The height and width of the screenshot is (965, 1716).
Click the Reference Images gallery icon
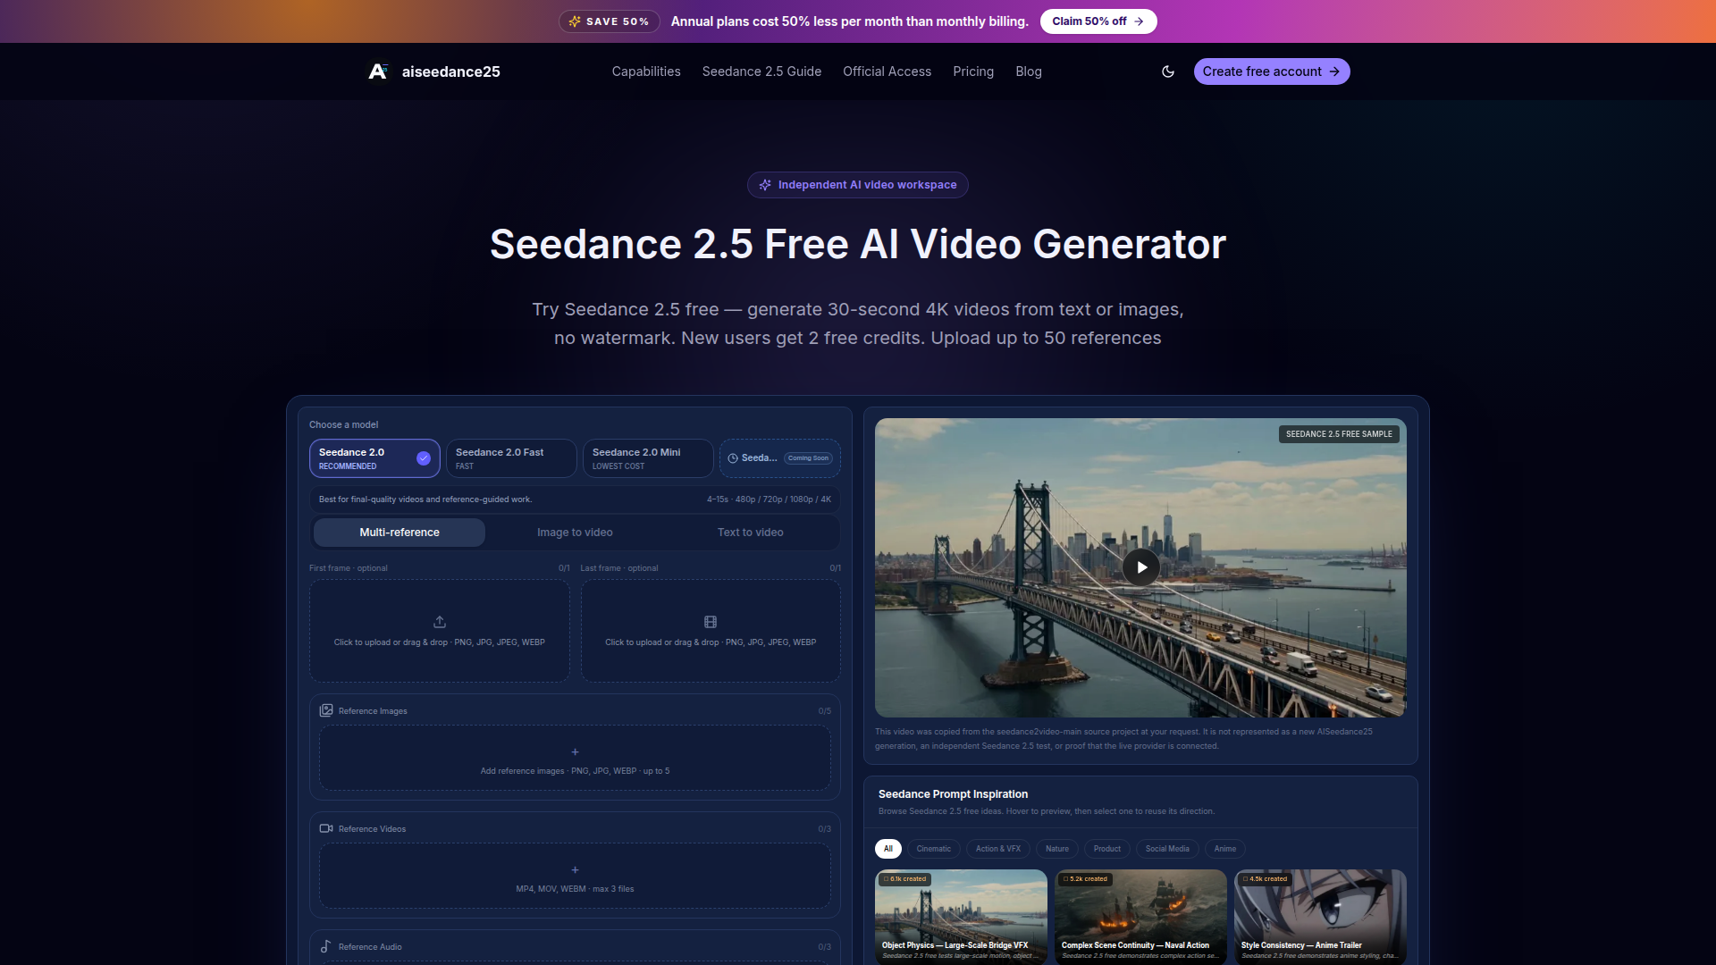coord(326,710)
